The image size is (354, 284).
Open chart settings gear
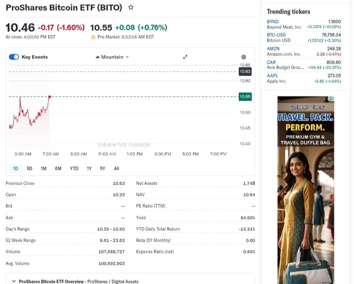243,57
